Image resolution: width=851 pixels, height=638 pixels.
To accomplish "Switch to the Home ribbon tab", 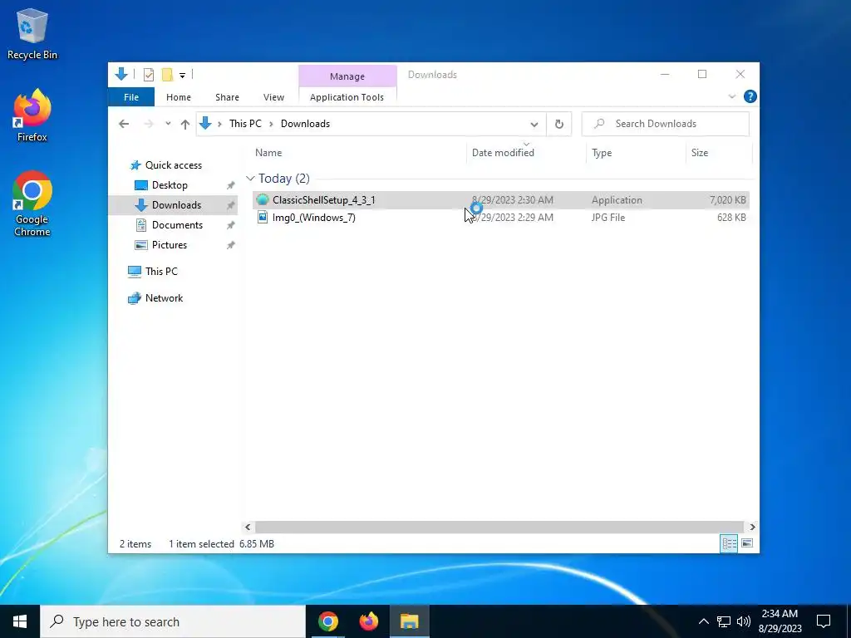I will (x=179, y=97).
